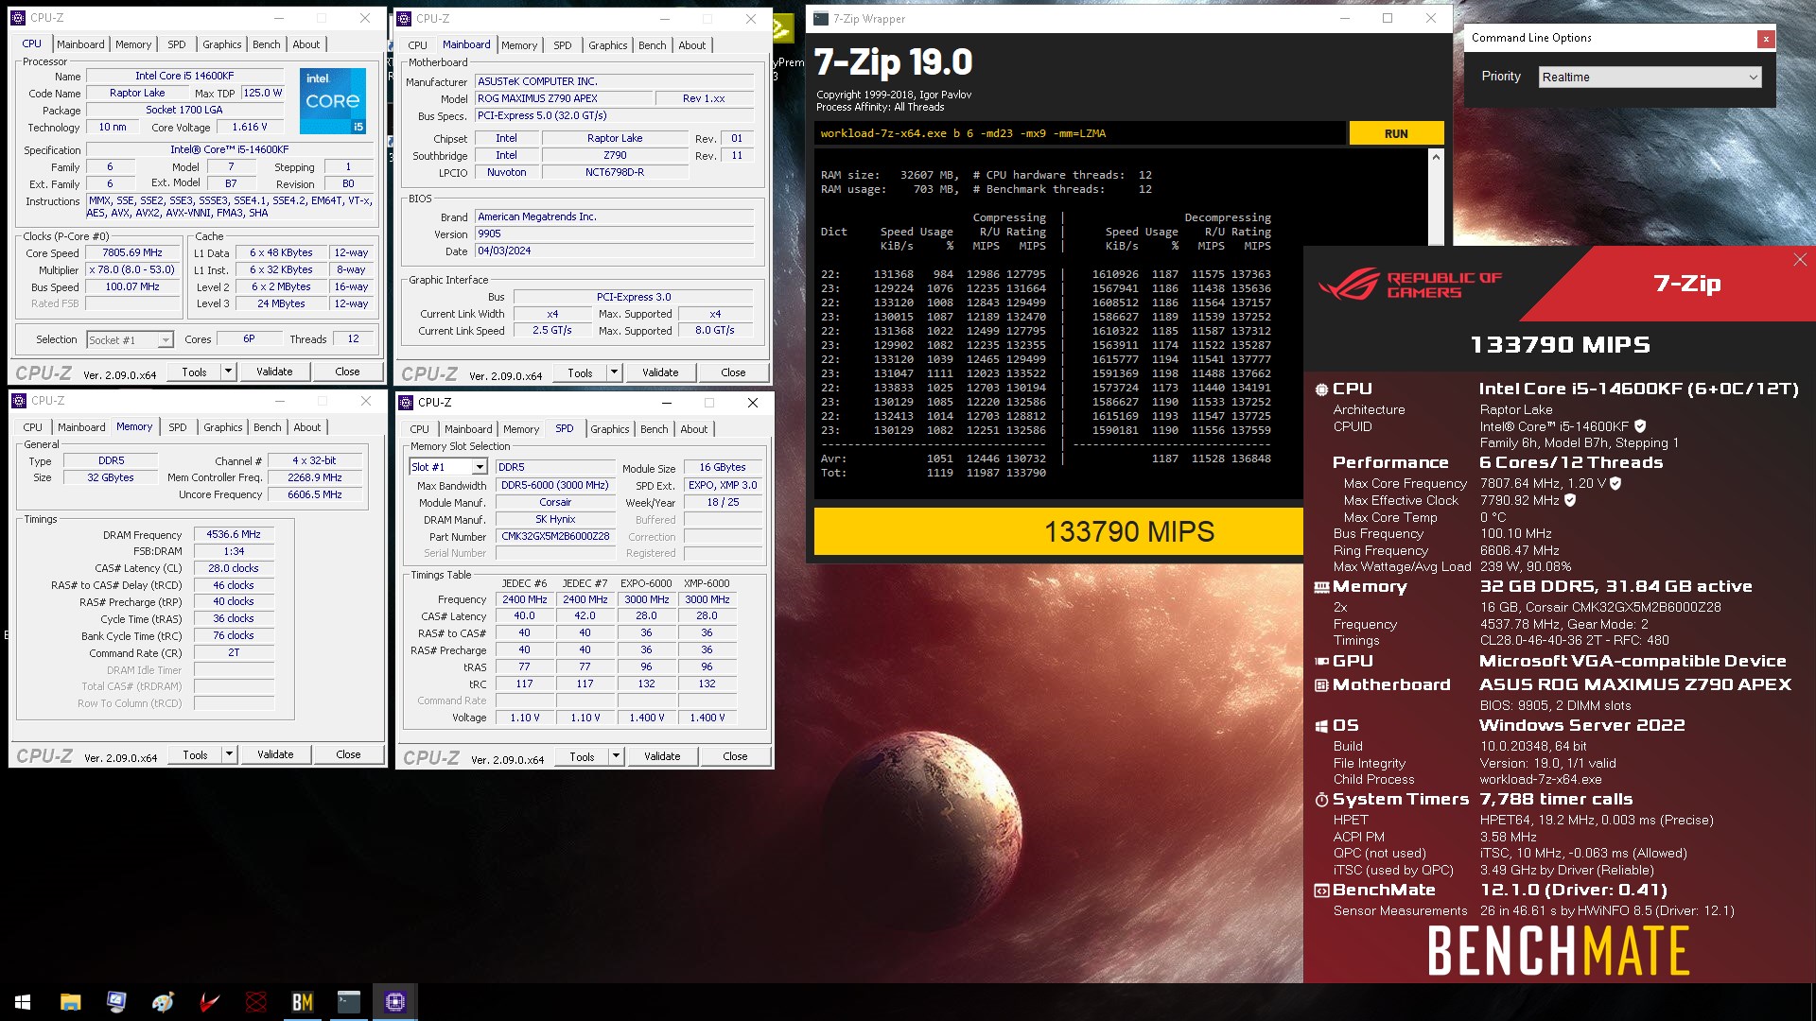Open the Windows Start menu
The image size is (1816, 1021).
click(x=23, y=1002)
